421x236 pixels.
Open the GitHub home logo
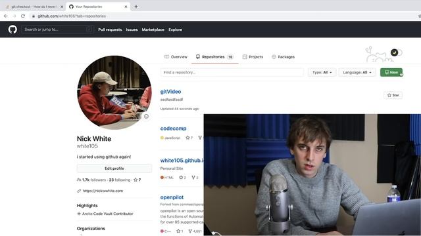[12, 29]
